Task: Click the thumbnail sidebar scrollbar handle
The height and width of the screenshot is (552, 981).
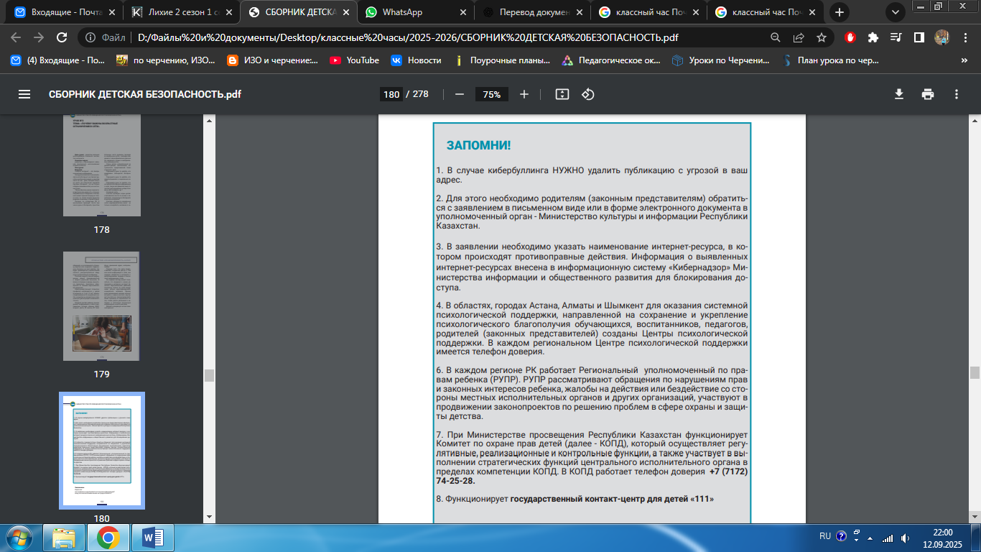Action: tap(209, 374)
